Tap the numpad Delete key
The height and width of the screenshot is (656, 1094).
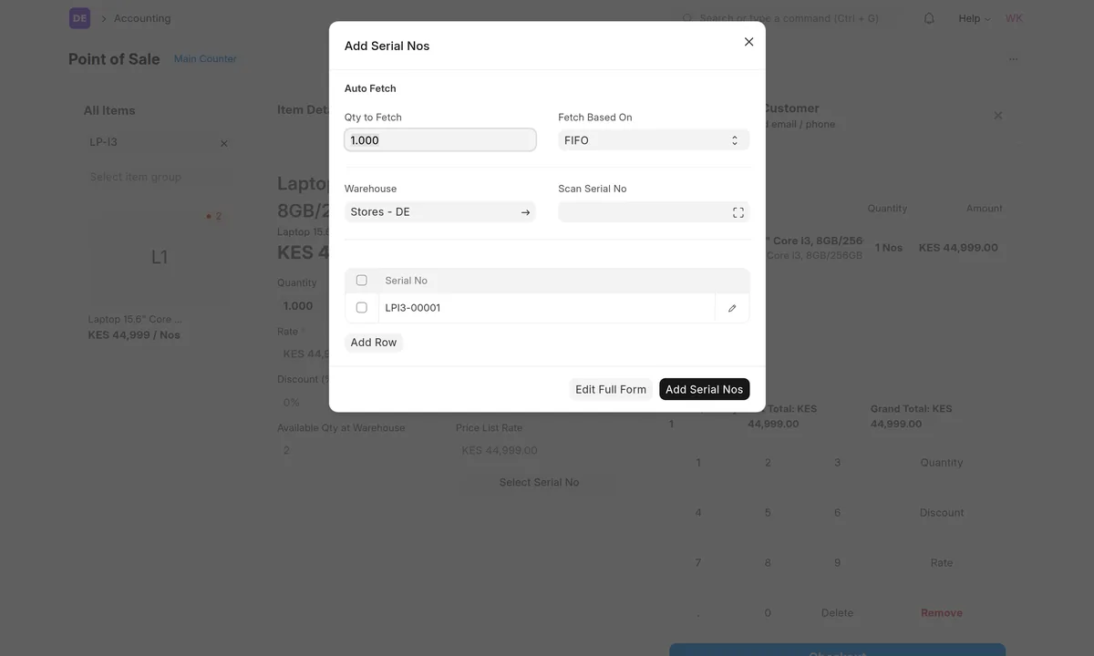click(837, 613)
